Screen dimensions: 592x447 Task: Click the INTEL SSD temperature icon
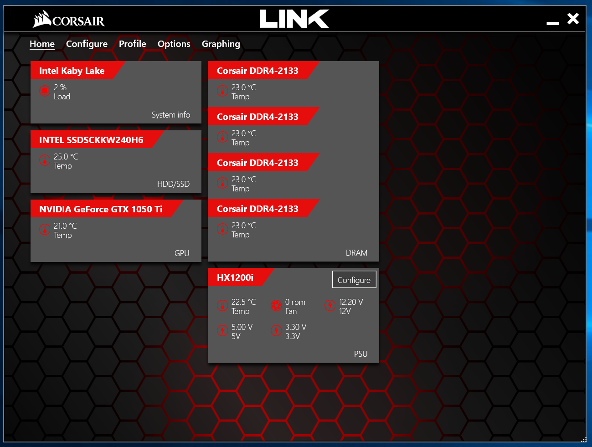pyautogui.click(x=44, y=160)
